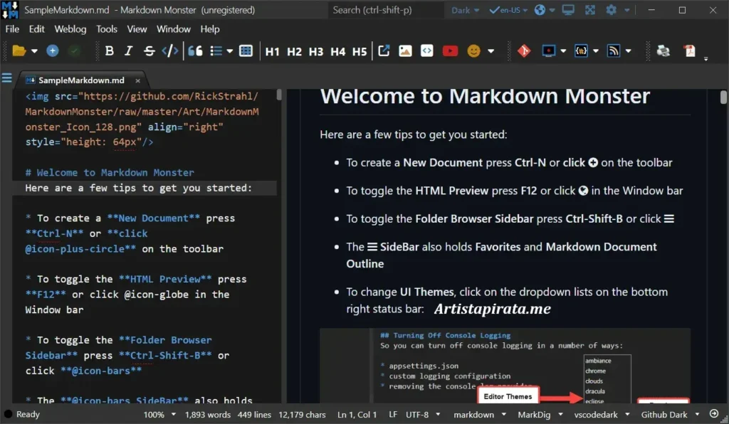Toggle bold formatting in the toolbar
This screenshot has width=729, height=424.
pyautogui.click(x=110, y=51)
